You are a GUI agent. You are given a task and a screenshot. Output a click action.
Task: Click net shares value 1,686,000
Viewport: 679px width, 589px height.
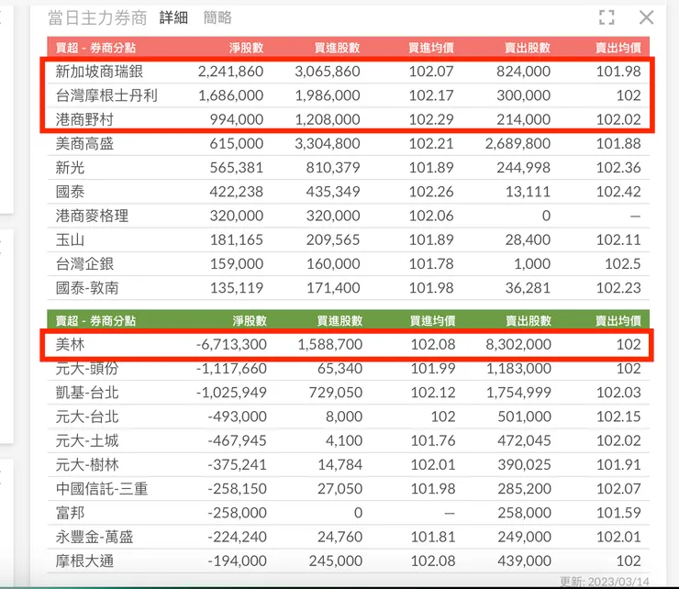click(231, 95)
